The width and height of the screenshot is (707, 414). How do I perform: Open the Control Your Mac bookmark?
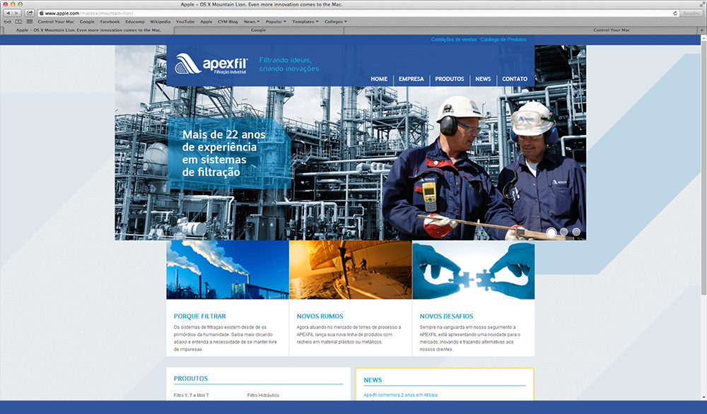click(x=56, y=22)
